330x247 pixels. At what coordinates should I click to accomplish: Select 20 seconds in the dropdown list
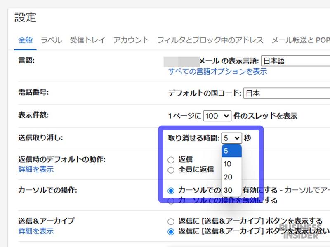point(231,177)
